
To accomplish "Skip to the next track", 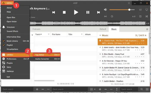I will (x=98, y=12).
